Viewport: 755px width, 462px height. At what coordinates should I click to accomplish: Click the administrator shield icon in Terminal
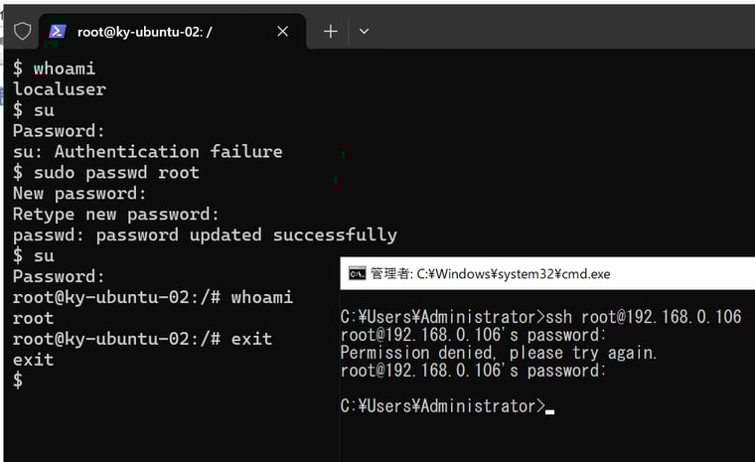(22, 32)
